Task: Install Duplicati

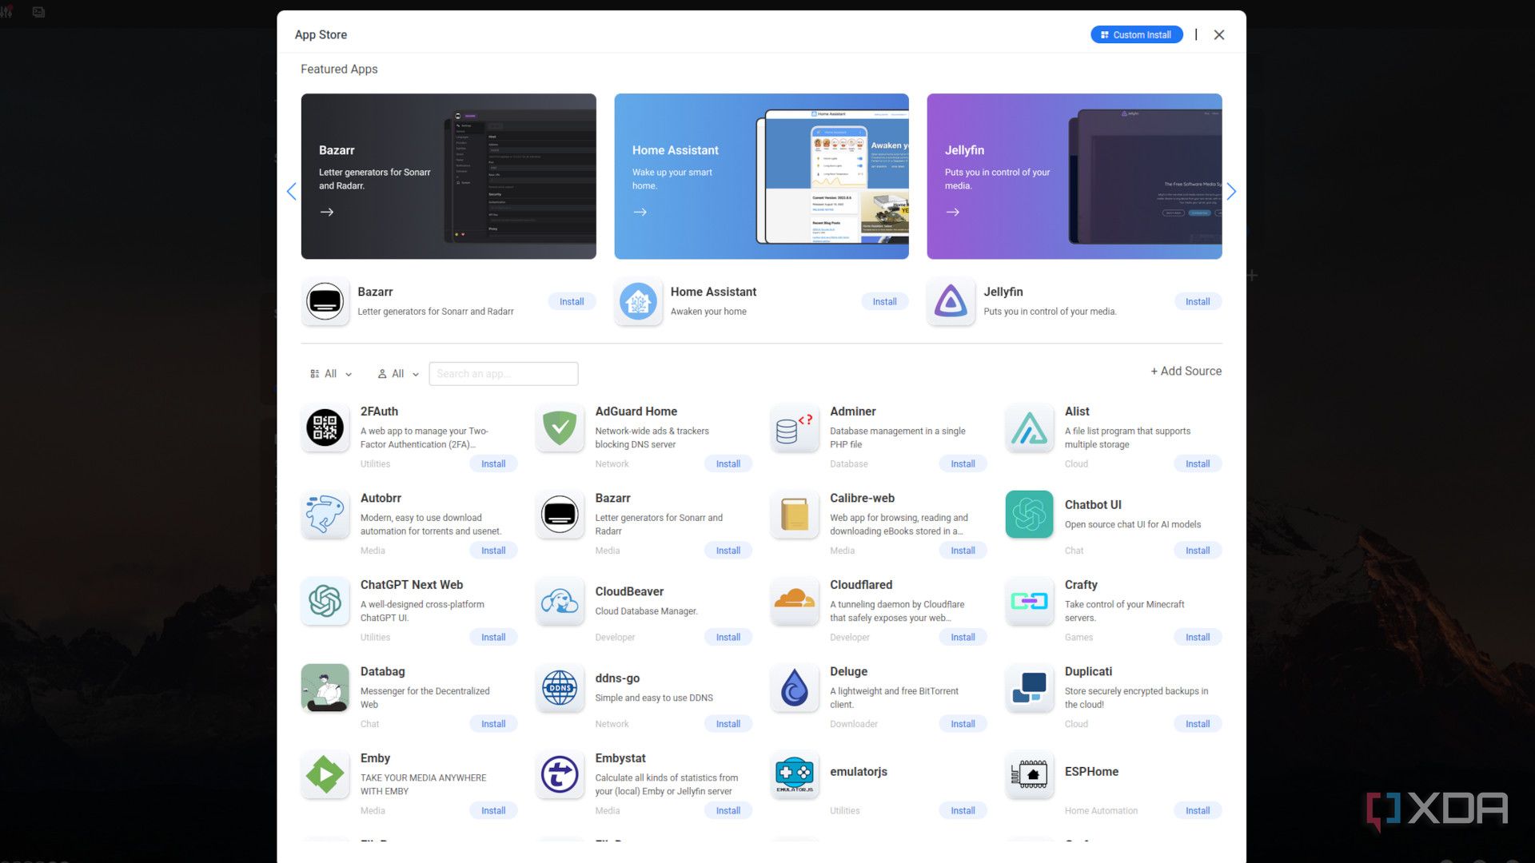Action: [1198, 724]
